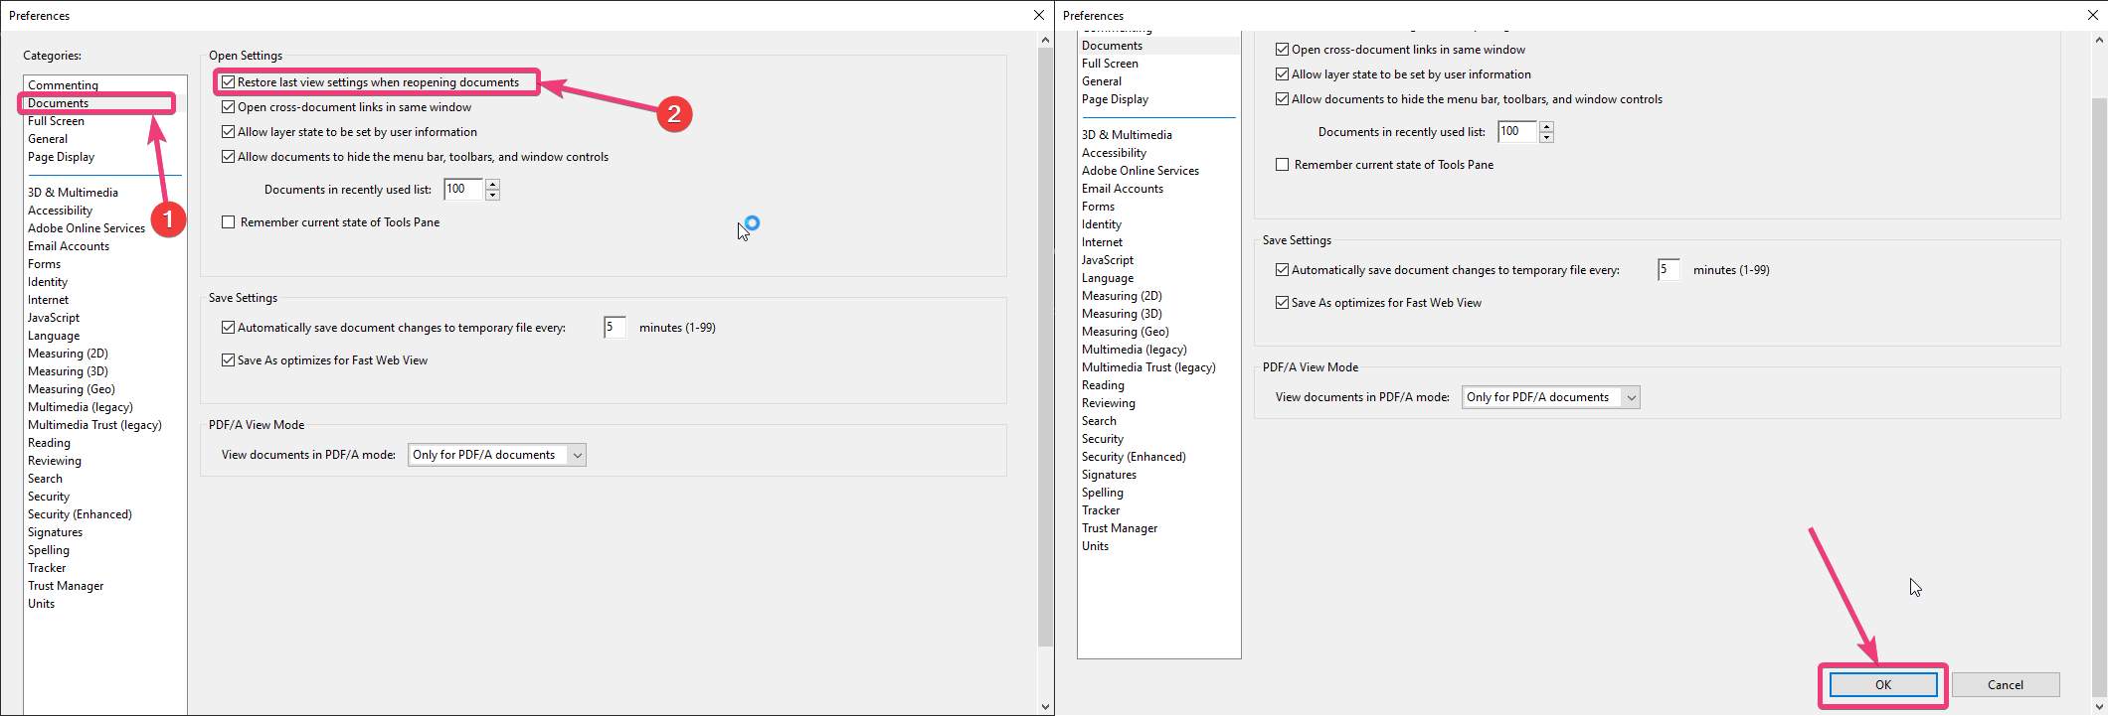The image size is (2108, 716).
Task: Open Accessibility category in right window
Action: (1114, 153)
